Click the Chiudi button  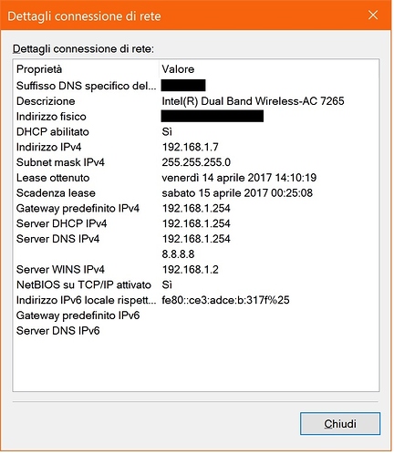click(x=340, y=423)
